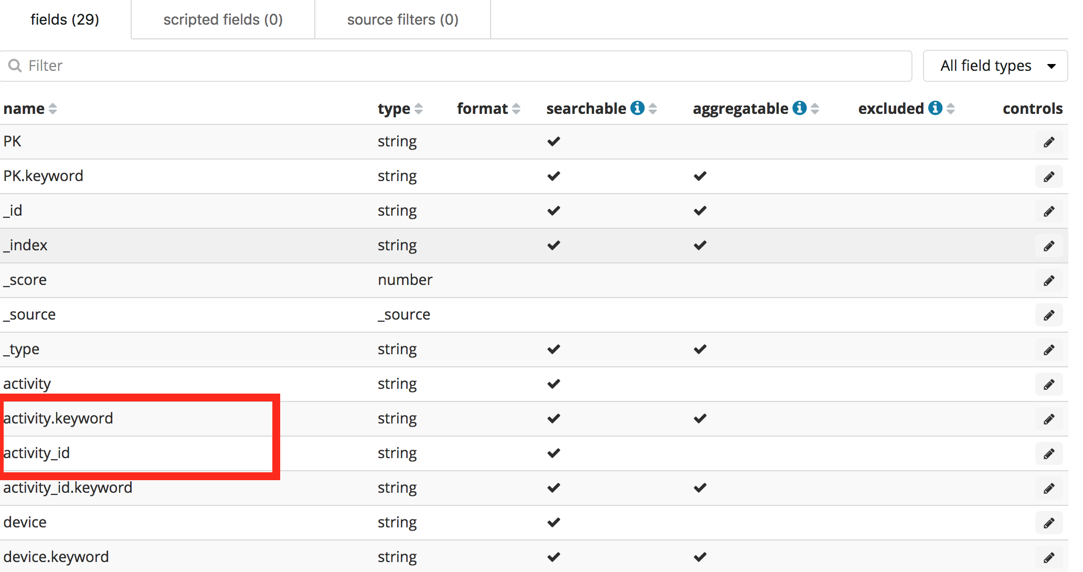Viewport: 1083px width, 572px height.
Task: Click the _index field row name
Action: click(26, 245)
